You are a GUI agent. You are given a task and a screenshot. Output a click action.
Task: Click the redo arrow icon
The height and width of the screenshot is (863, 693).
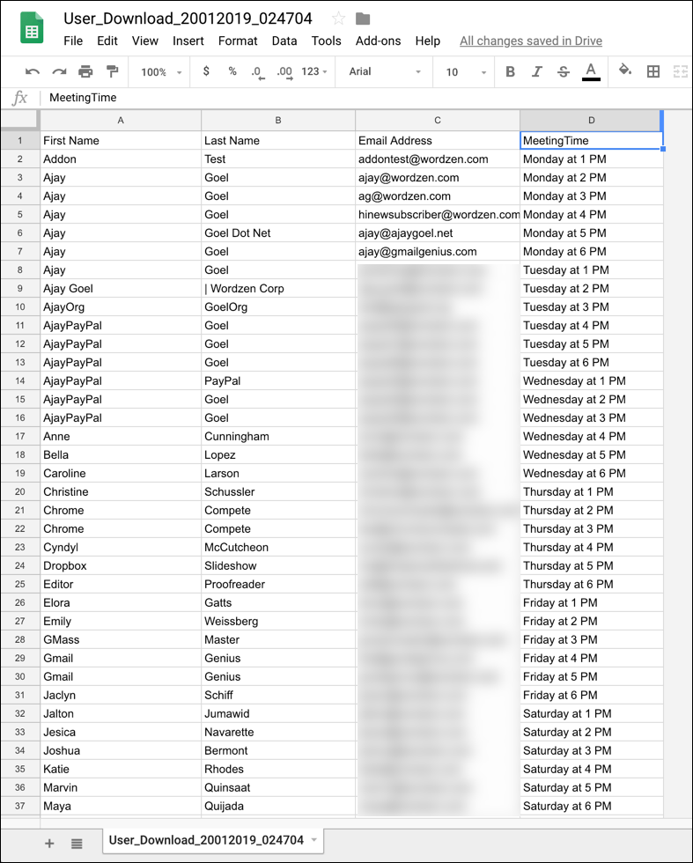click(59, 72)
